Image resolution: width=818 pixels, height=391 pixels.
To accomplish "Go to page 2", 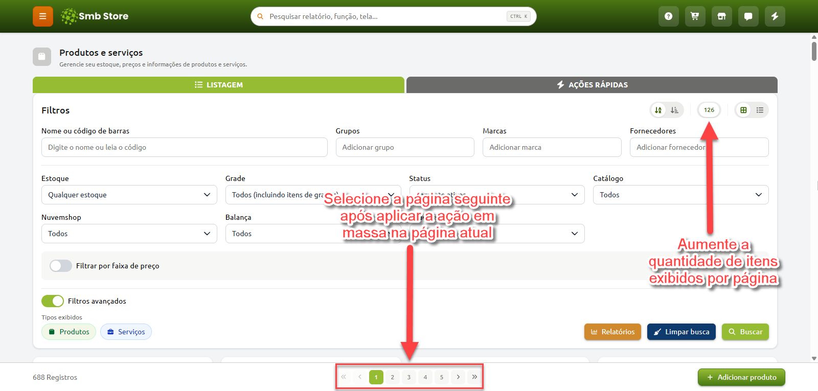I will pos(393,377).
